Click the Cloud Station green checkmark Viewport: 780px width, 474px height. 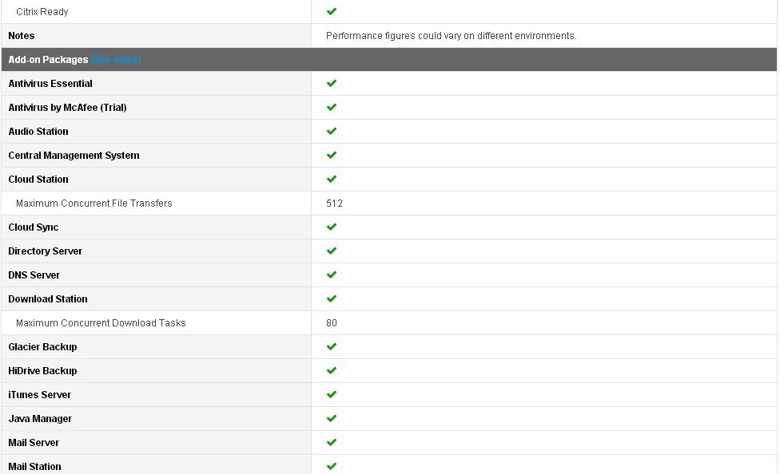332,179
